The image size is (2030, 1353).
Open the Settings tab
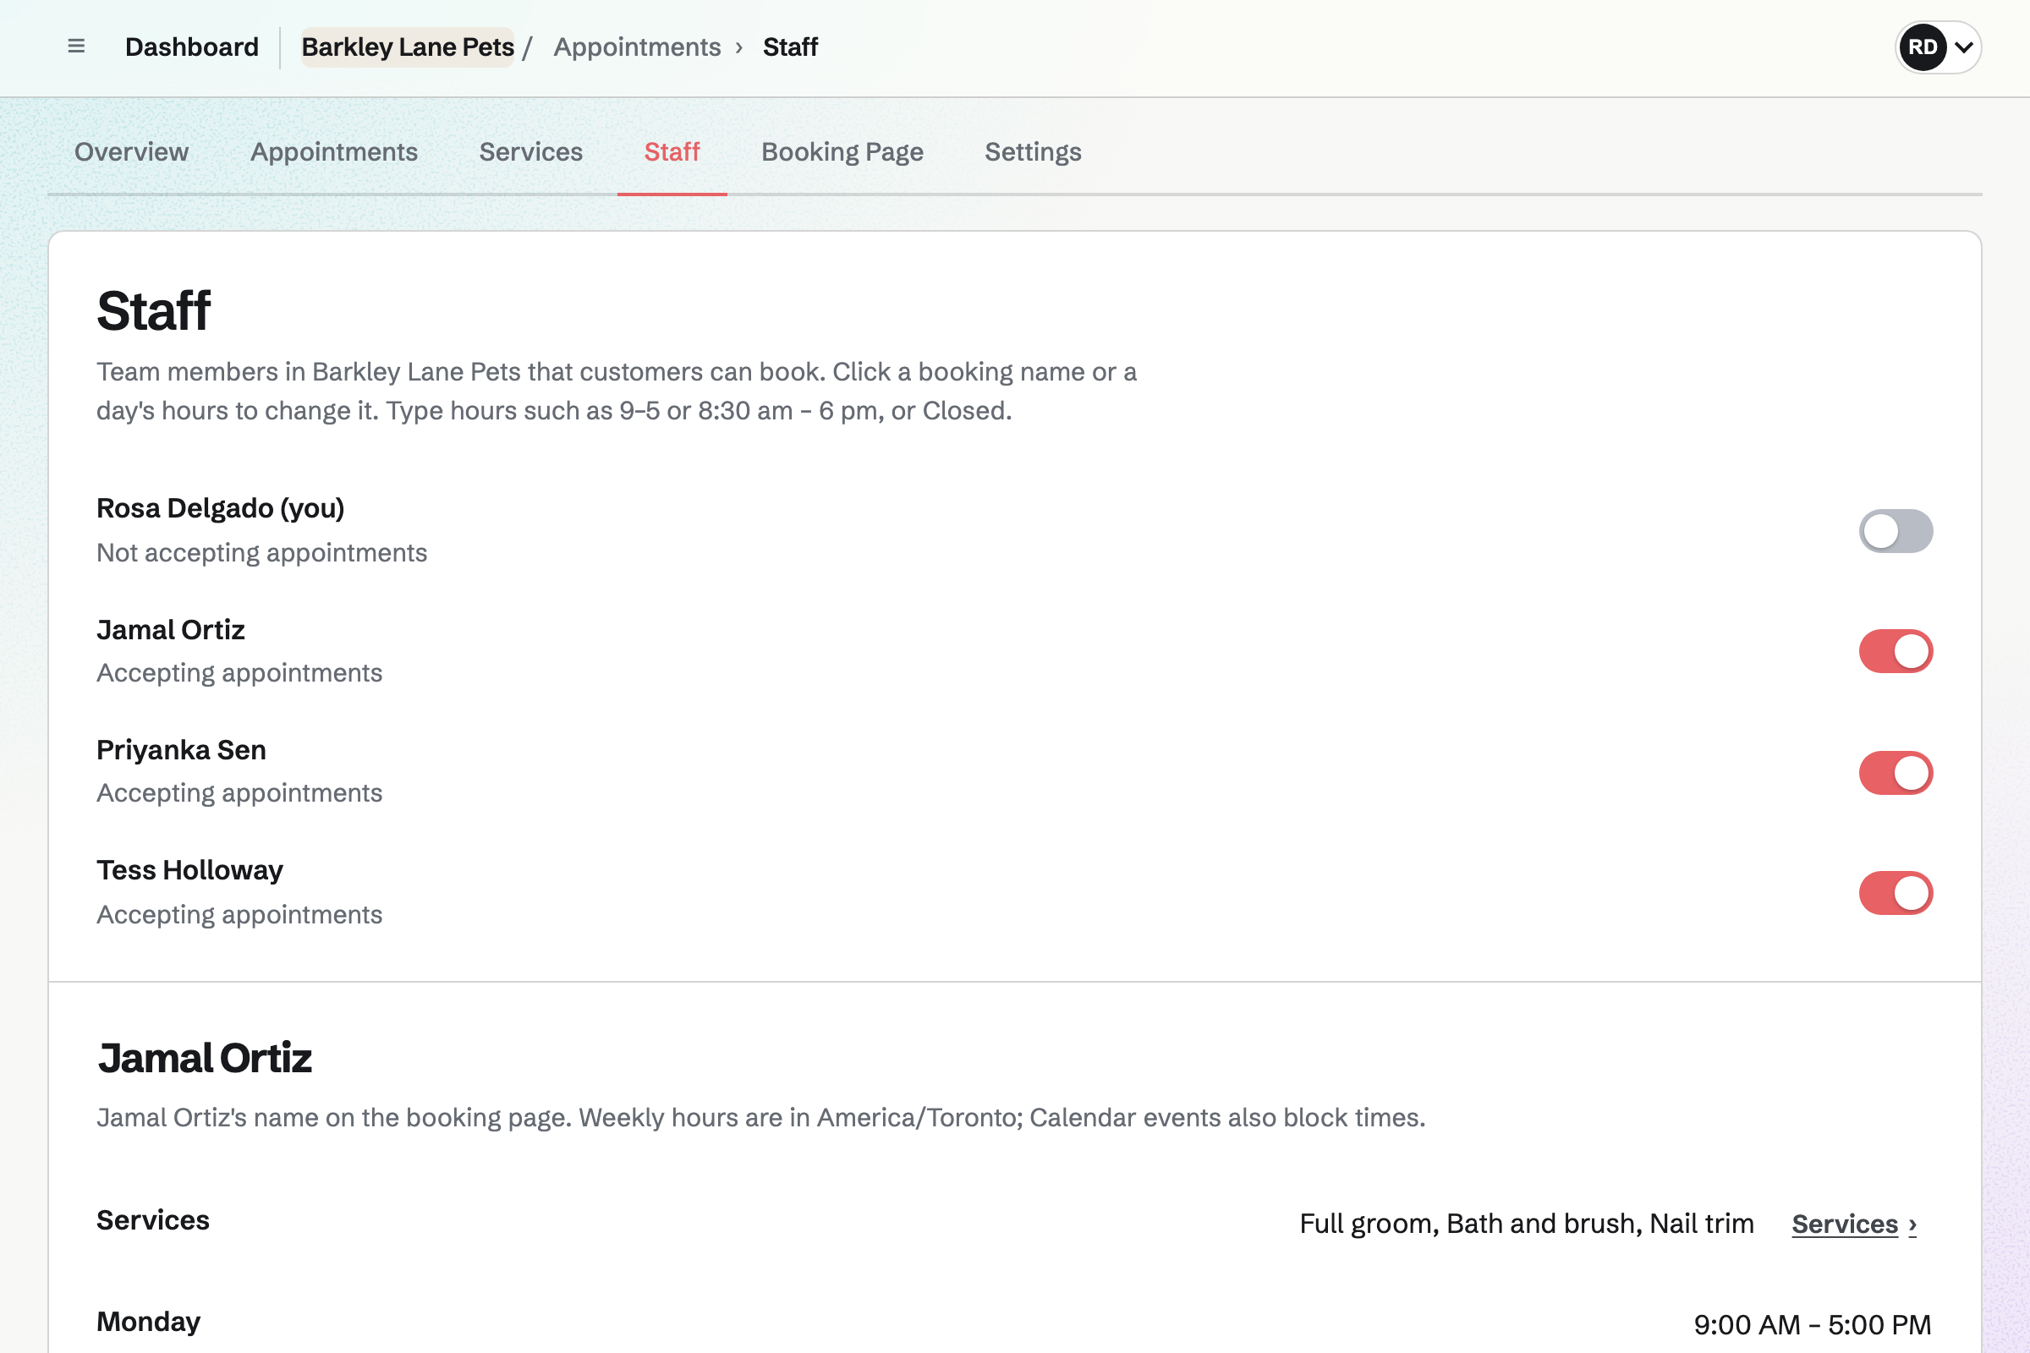point(1033,152)
